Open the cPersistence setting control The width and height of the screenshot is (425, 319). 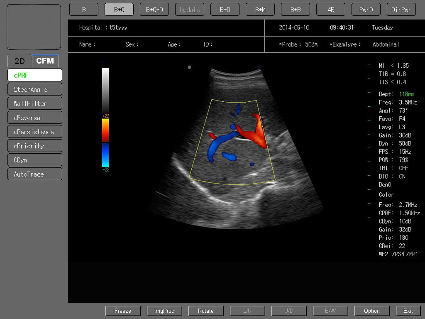tap(34, 131)
